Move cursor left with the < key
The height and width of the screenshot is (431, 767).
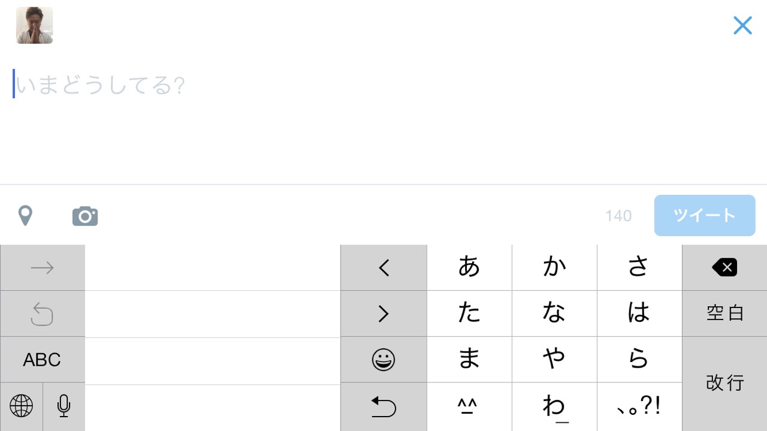click(383, 267)
